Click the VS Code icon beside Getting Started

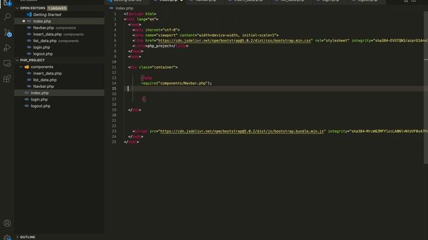pyautogui.click(x=29, y=15)
